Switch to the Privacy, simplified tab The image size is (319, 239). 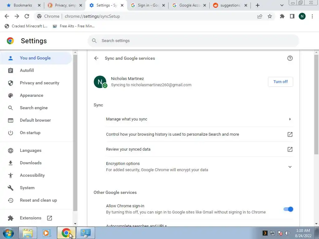pos(65,6)
